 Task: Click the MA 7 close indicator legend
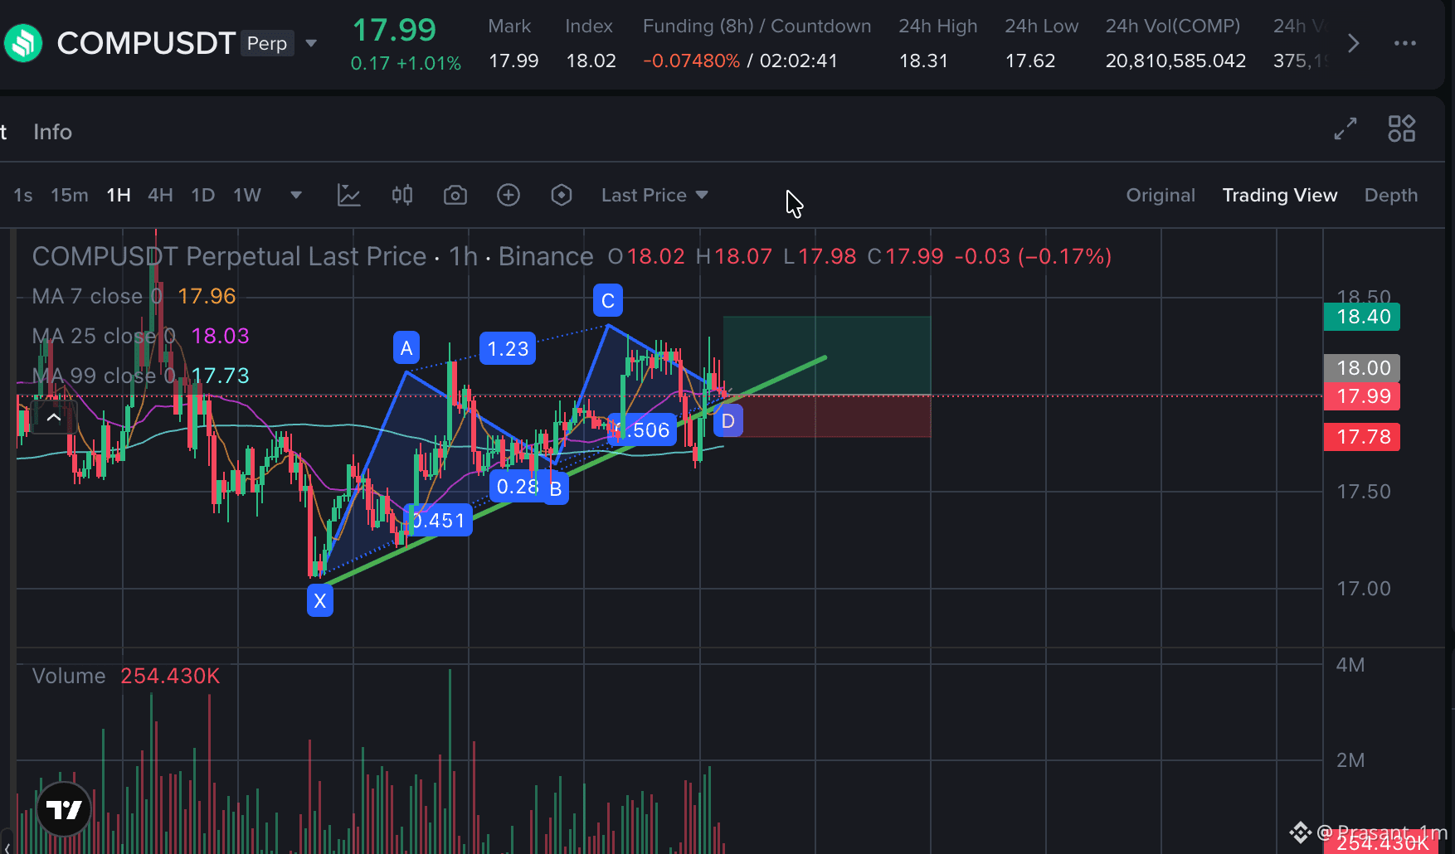[x=134, y=296]
